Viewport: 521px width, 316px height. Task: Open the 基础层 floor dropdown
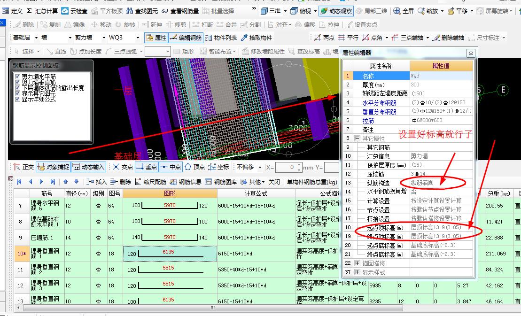tap(36, 38)
